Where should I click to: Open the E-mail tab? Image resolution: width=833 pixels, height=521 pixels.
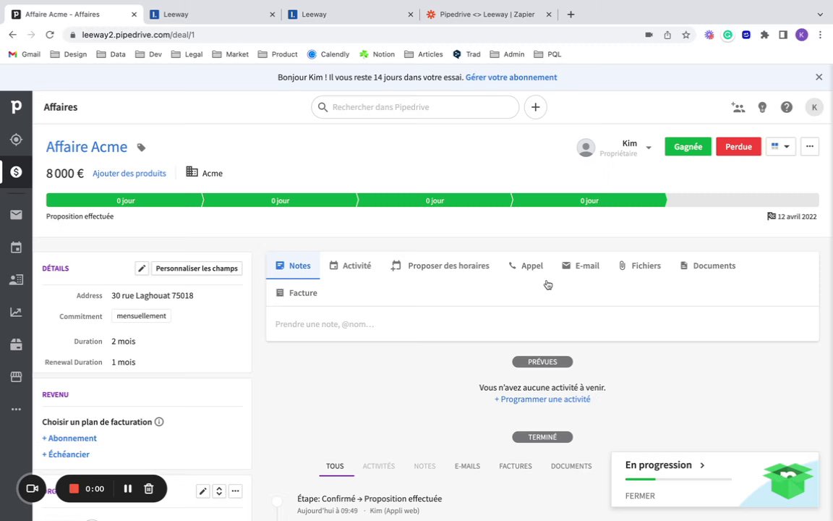click(580, 266)
